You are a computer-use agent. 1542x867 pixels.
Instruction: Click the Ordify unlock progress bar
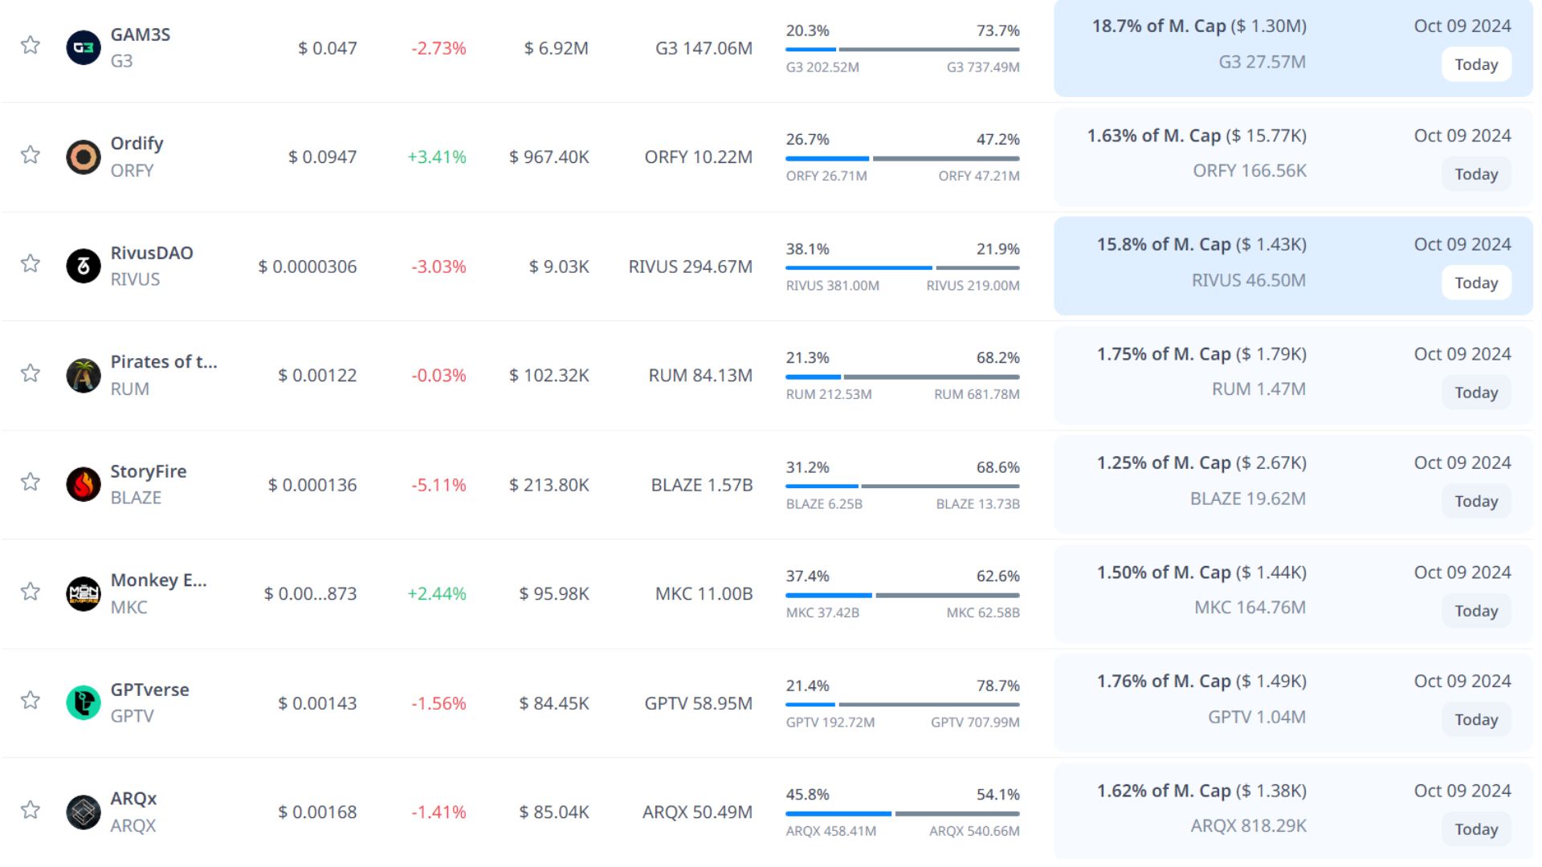pyautogui.click(x=902, y=158)
